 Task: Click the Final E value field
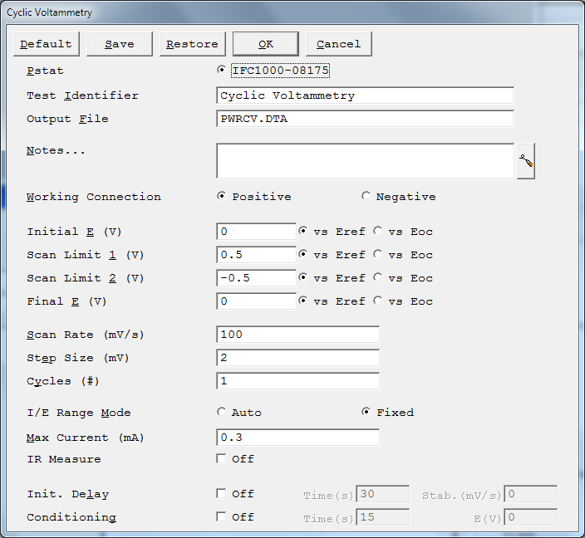(256, 301)
